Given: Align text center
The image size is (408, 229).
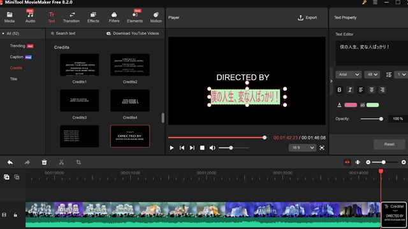Looking at the screenshot, I should [372, 90].
